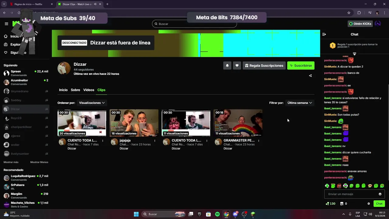The image size is (389, 219).
Task: Click the Dizzar profile avatar
Action: point(64,68)
